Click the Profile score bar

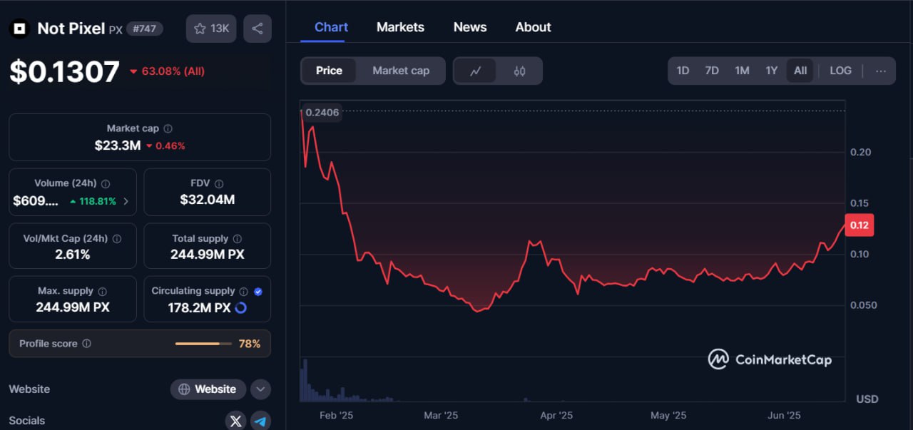pos(203,344)
